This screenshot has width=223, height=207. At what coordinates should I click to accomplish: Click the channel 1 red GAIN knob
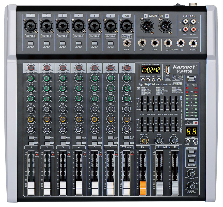click(x=31, y=68)
